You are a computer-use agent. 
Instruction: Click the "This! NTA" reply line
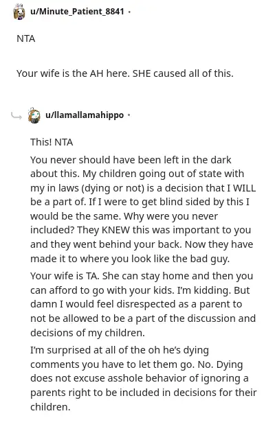(x=52, y=142)
